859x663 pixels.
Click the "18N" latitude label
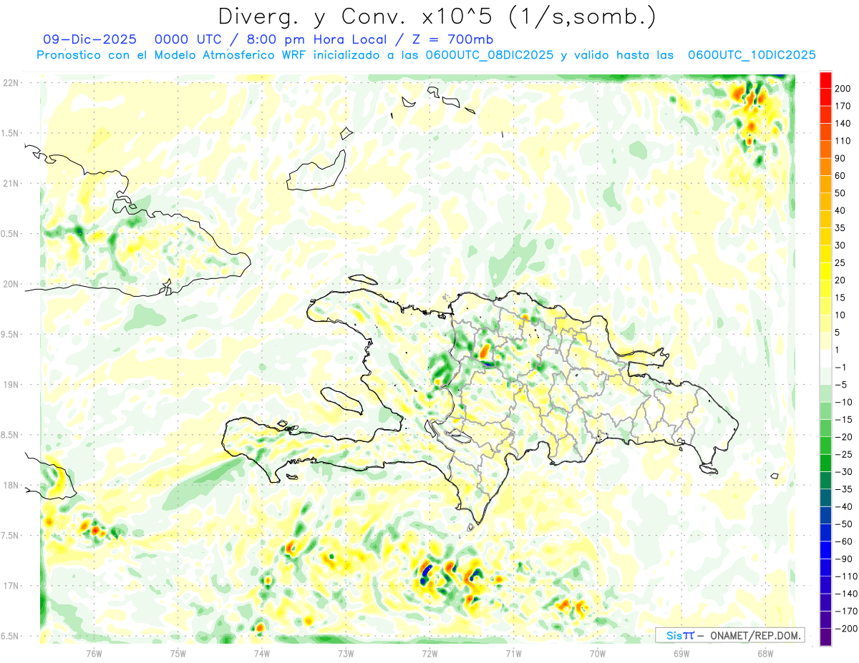tap(11, 486)
